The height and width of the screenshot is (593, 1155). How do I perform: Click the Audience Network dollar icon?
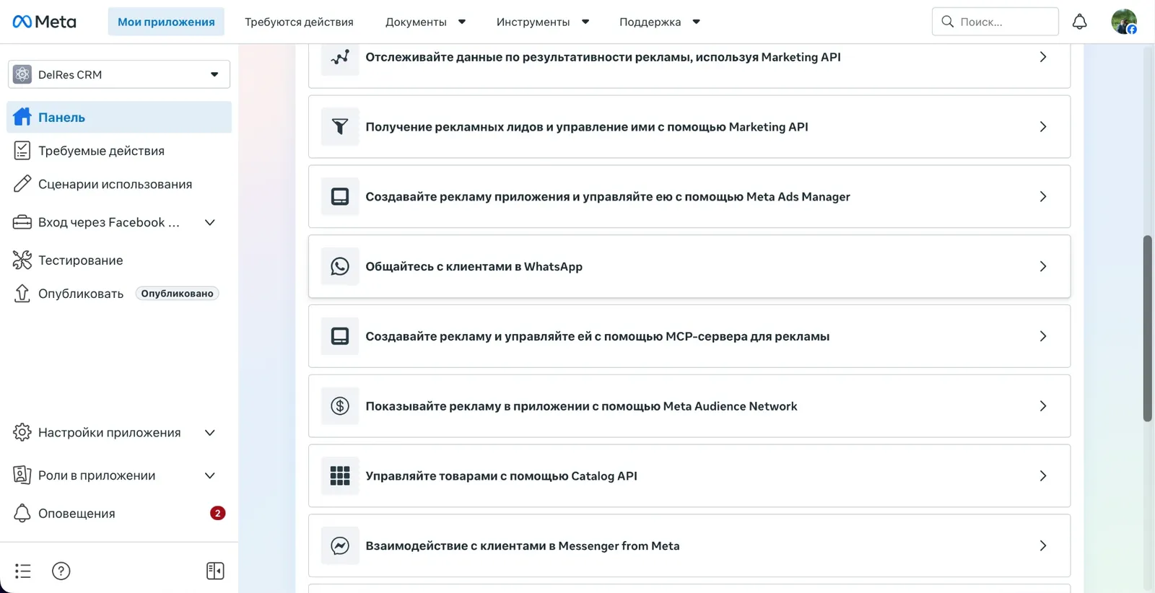pyautogui.click(x=340, y=406)
